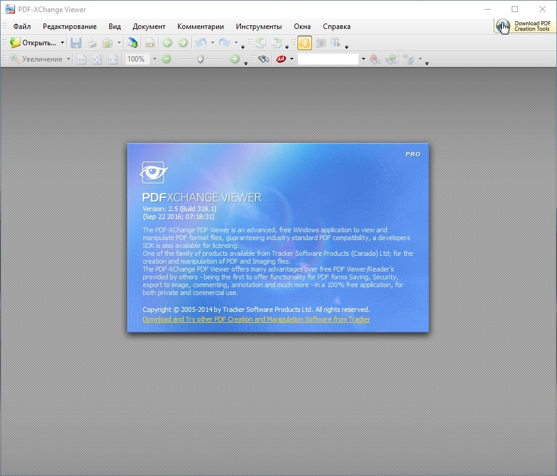The height and width of the screenshot is (476, 557).
Task: Click the Ask search provider icon
Action: pyautogui.click(x=281, y=59)
